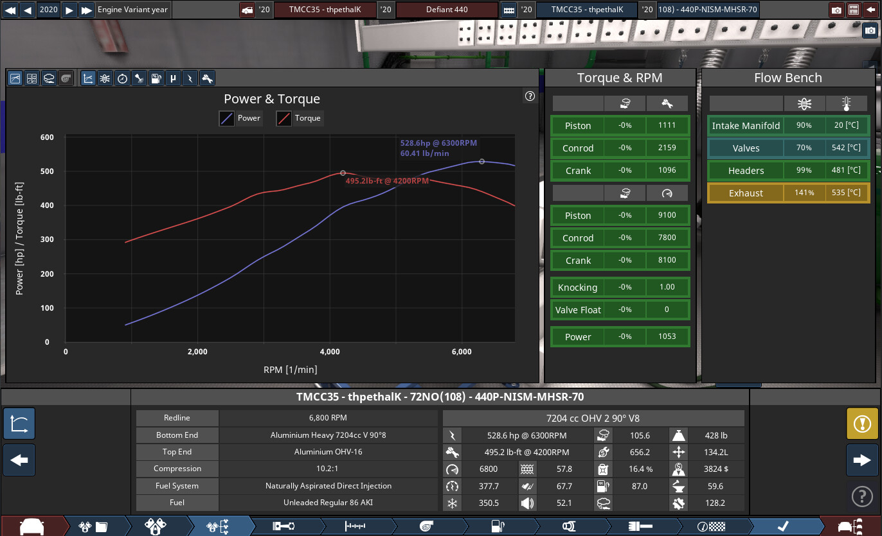
Task: Toggle the four-panel graph layout view
Action: (x=32, y=78)
